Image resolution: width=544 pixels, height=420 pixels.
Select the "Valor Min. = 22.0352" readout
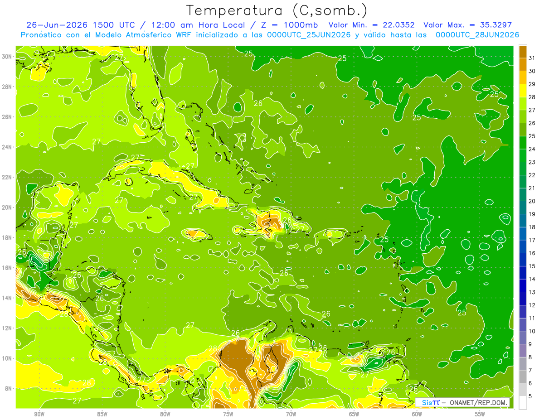pyautogui.click(x=371, y=24)
